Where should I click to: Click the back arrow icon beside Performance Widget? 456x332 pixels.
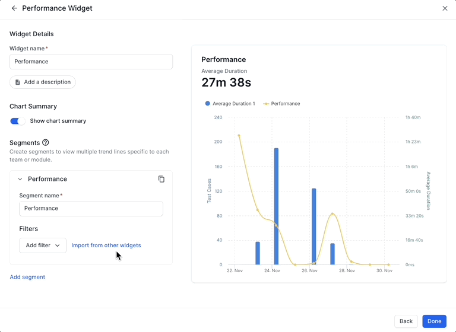(14, 8)
